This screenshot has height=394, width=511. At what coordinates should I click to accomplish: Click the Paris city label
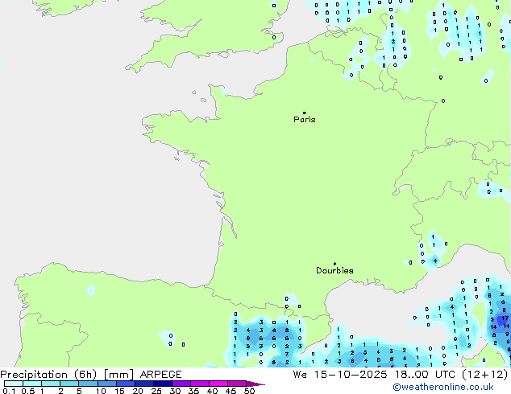(x=305, y=120)
